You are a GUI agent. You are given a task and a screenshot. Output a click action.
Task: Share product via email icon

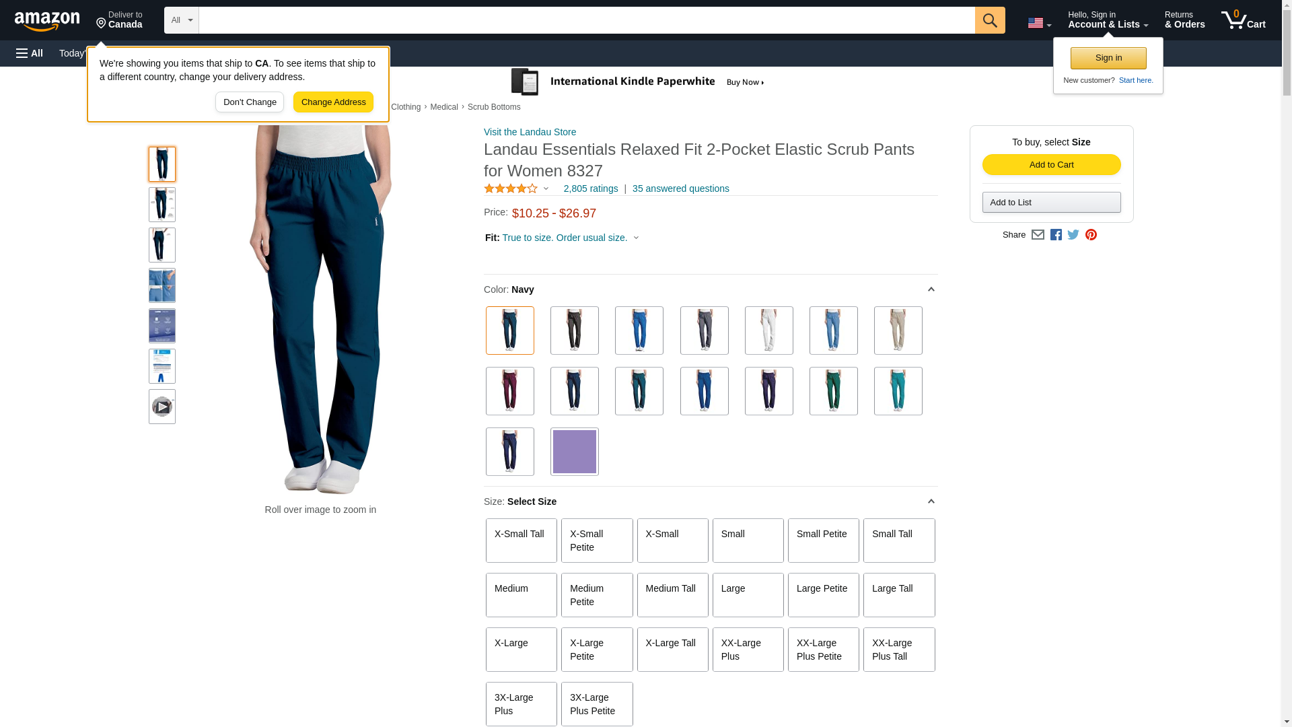pyautogui.click(x=1038, y=235)
